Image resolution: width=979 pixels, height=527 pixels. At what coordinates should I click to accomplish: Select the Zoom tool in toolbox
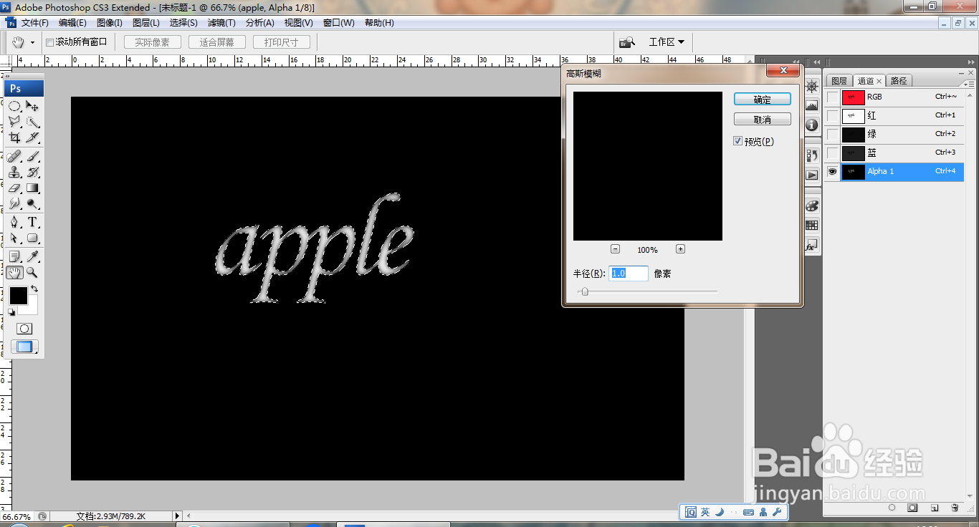(x=32, y=272)
